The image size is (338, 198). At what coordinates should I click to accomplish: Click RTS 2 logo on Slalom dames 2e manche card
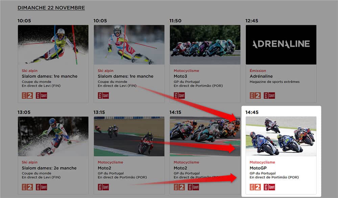(27, 187)
